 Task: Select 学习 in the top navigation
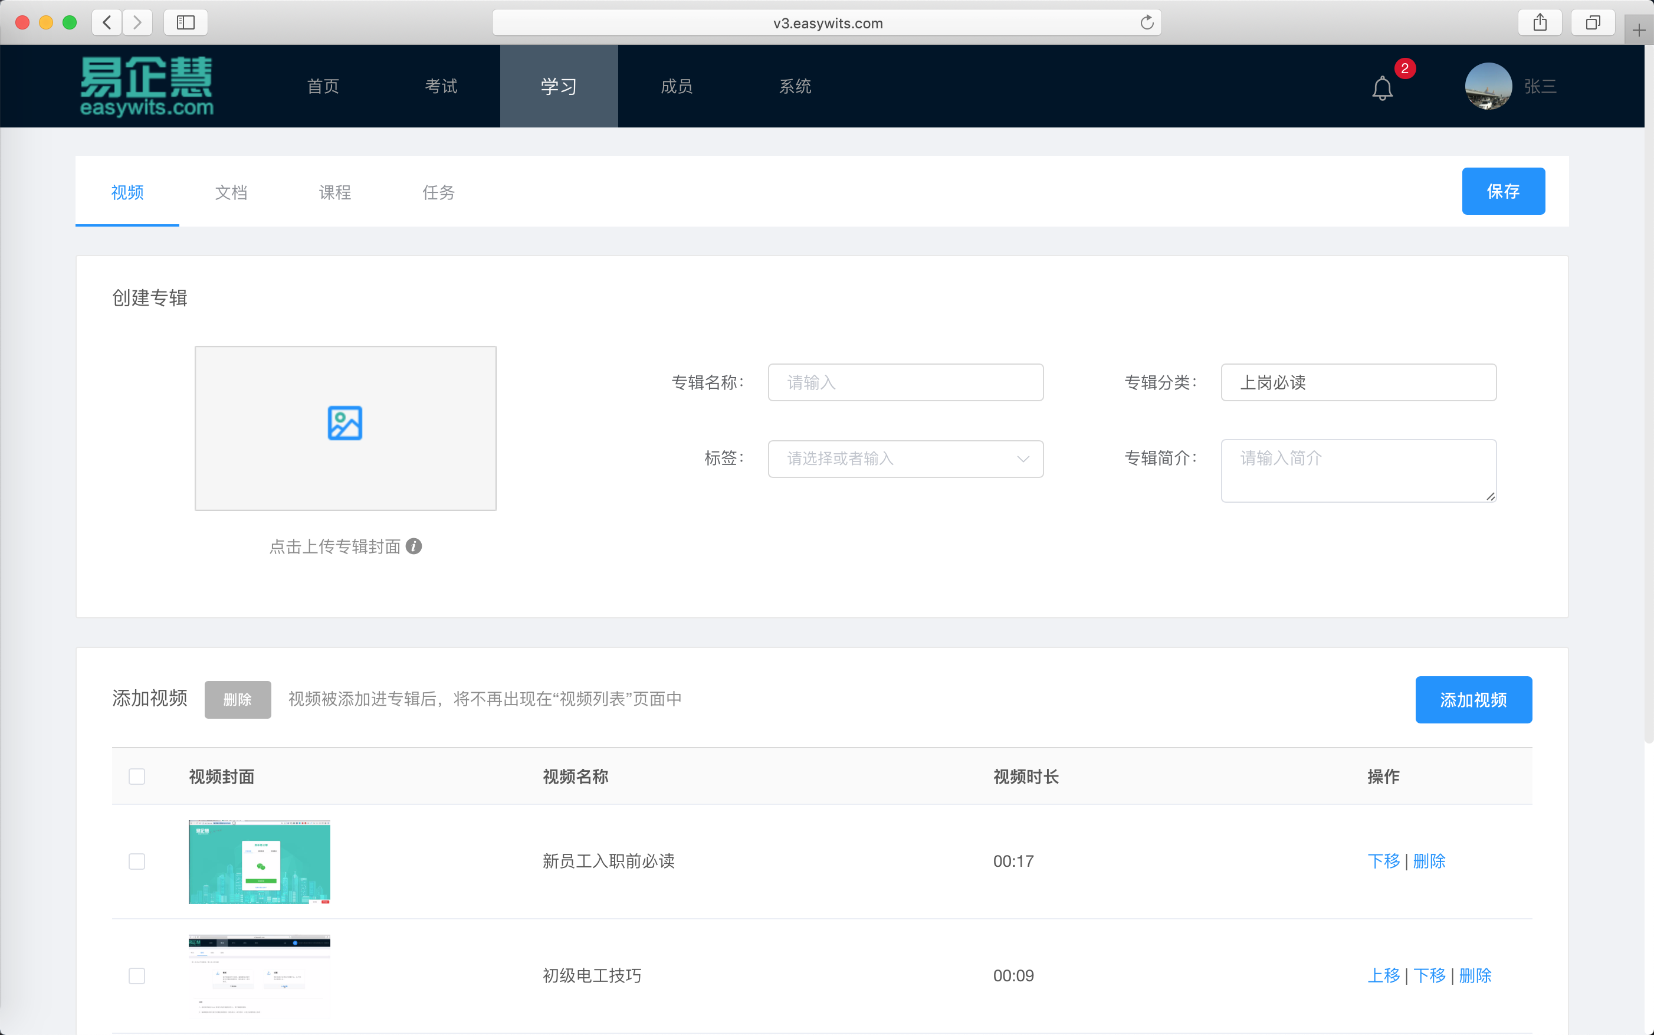click(559, 86)
